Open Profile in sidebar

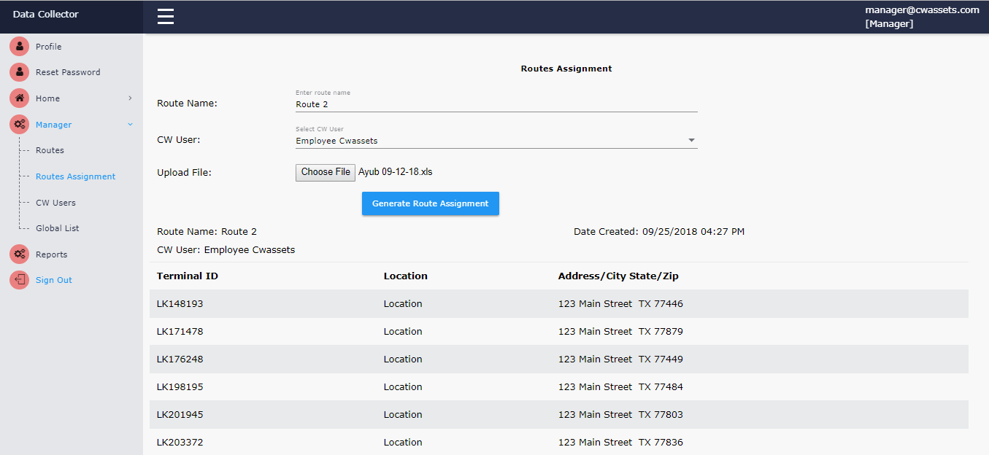(49, 47)
